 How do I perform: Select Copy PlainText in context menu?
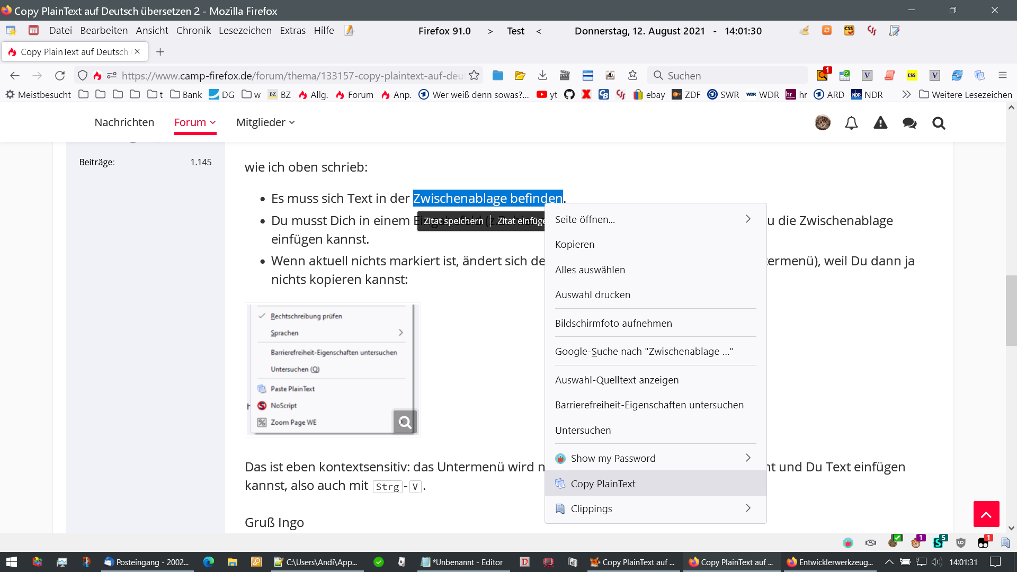tap(603, 484)
